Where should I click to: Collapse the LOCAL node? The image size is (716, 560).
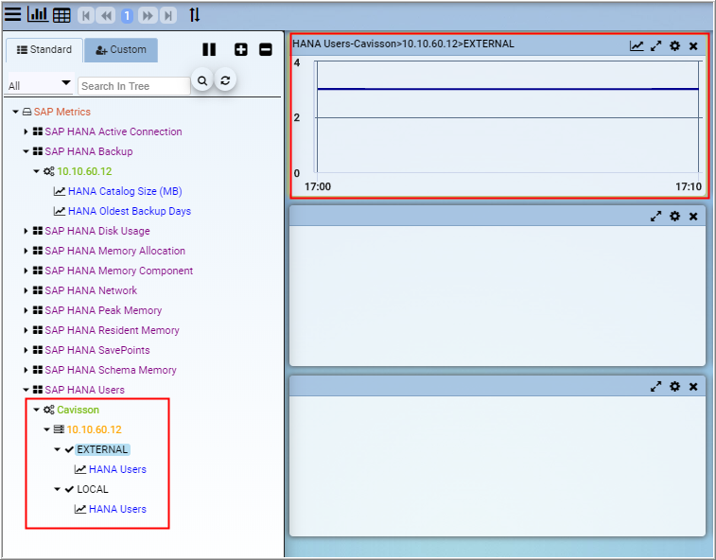[x=57, y=489]
